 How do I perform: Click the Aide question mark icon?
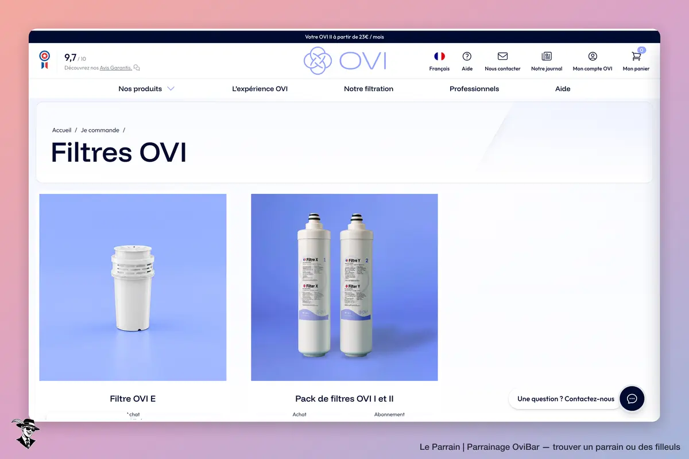(467, 56)
